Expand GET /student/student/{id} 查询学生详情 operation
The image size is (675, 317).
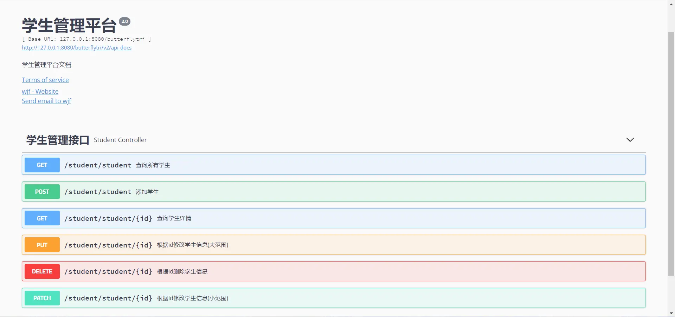click(334, 218)
